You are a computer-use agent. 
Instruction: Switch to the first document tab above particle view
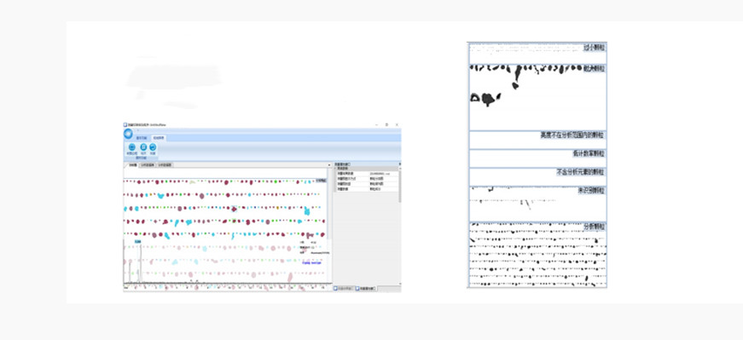click(x=132, y=165)
